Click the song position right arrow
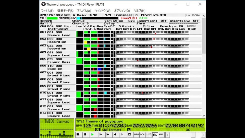Screen dimensions: 245x138 coord(203,135)
